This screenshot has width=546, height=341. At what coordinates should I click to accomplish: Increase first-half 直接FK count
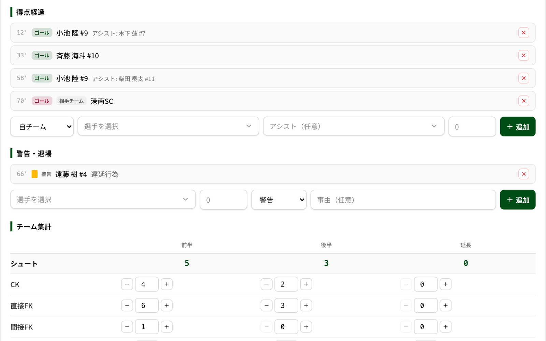pos(167,306)
